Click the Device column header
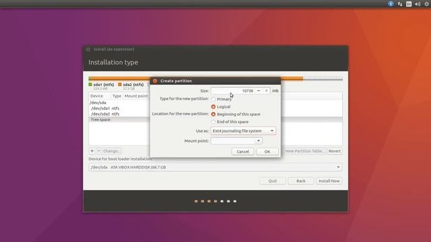The height and width of the screenshot is (242, 431). pos(97,96)
